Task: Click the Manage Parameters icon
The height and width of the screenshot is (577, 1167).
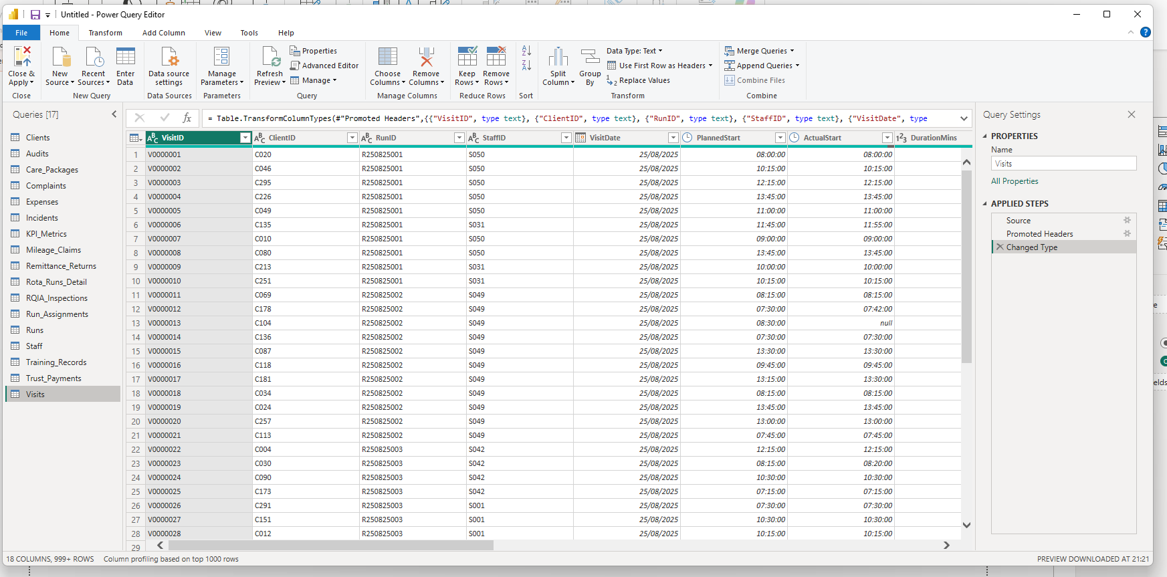Action: point(221,57)
